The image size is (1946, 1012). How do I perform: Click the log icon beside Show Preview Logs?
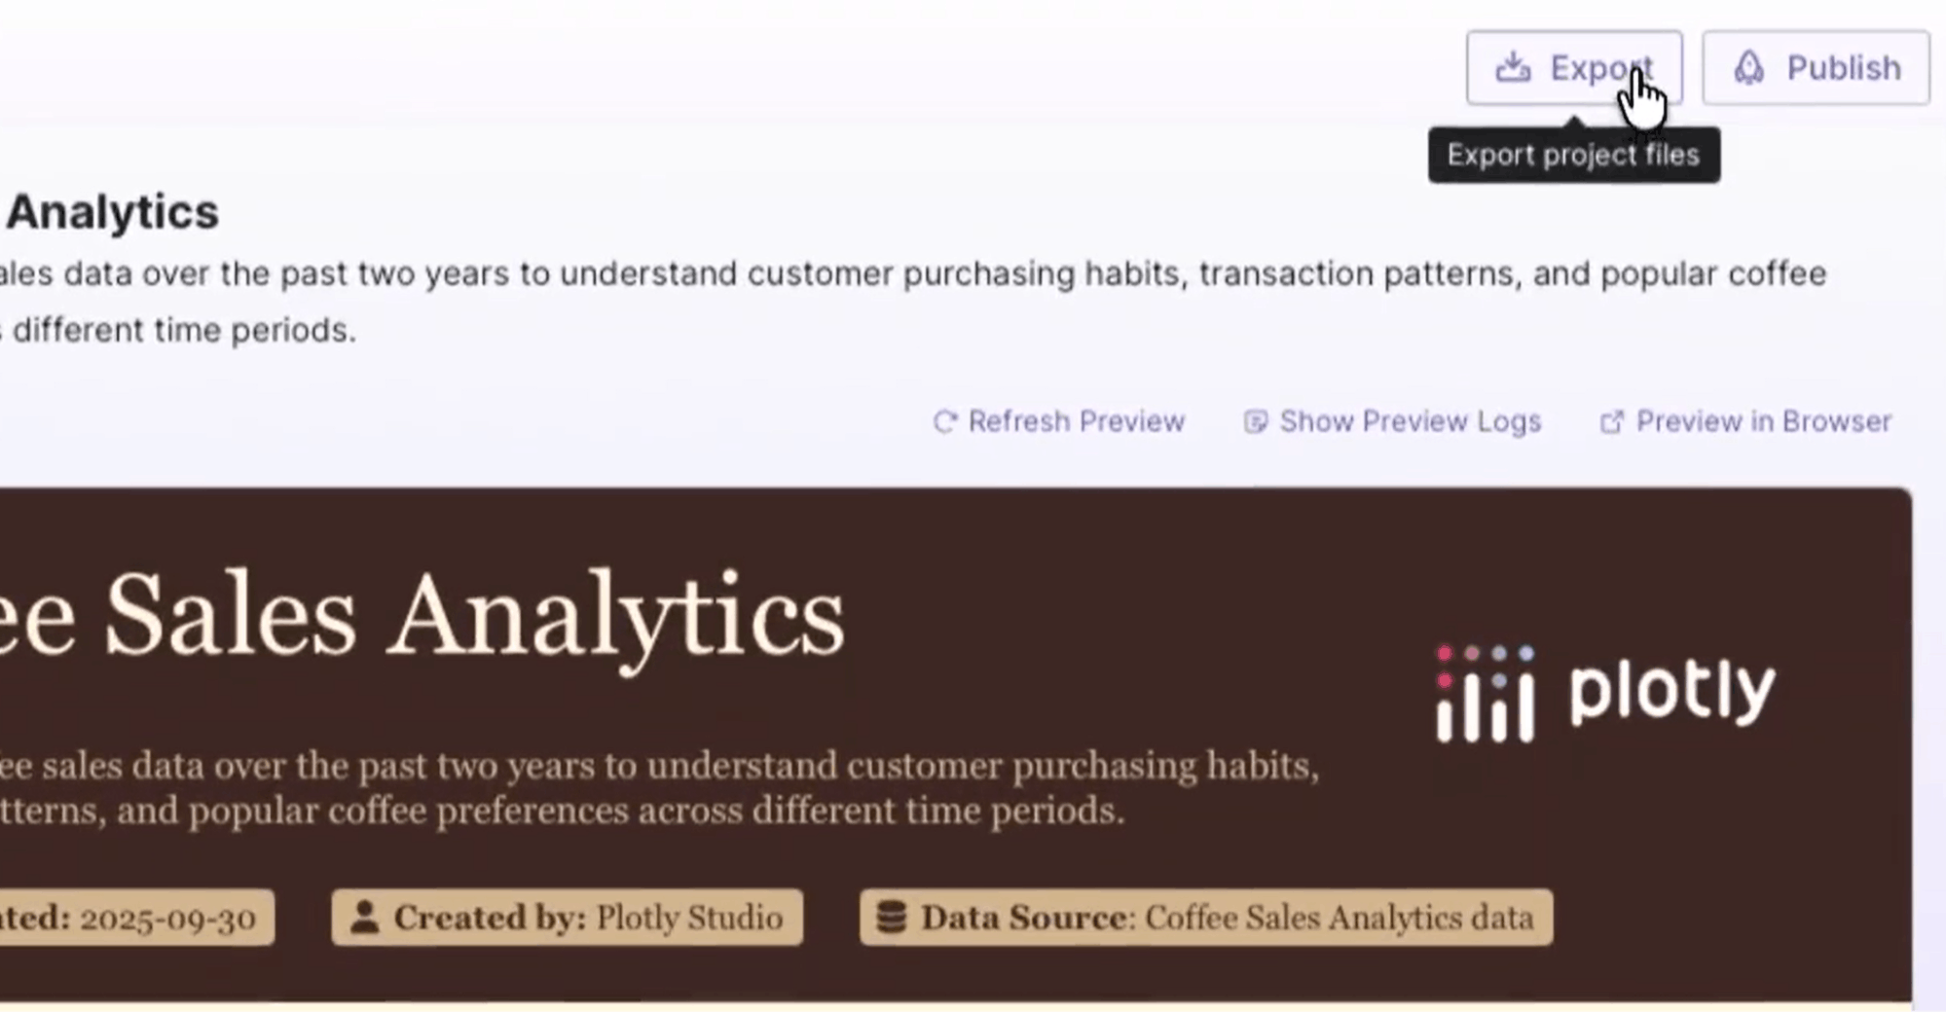point(1255,421)
